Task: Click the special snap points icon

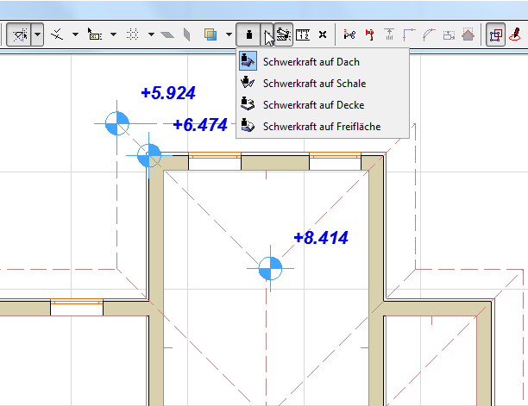Action: click(57, 34)
